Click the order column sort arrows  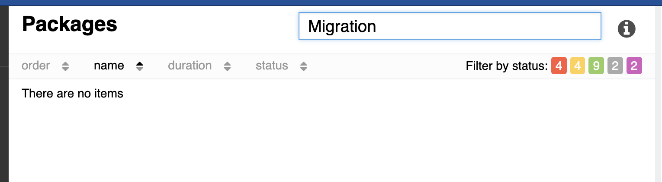[x=65, y=66]
